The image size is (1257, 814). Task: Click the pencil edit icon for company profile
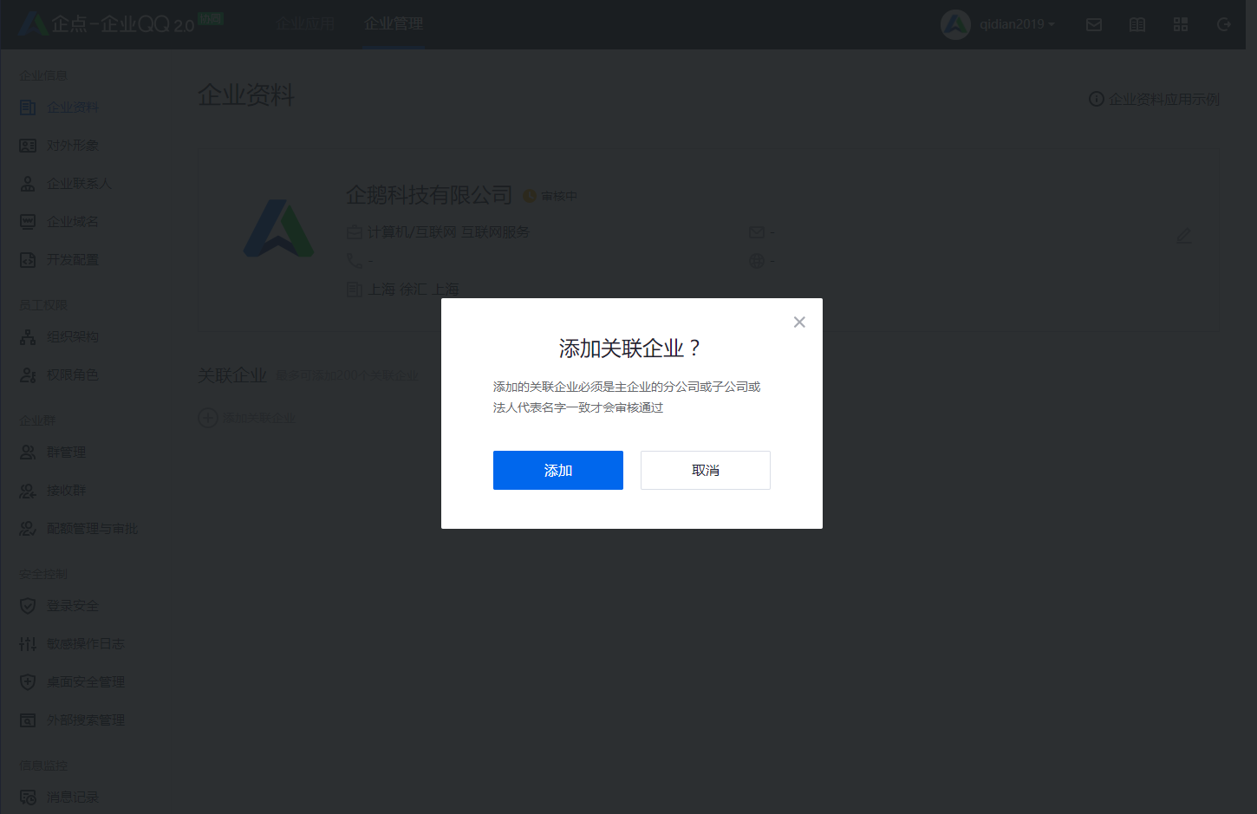coord(1184,235)
